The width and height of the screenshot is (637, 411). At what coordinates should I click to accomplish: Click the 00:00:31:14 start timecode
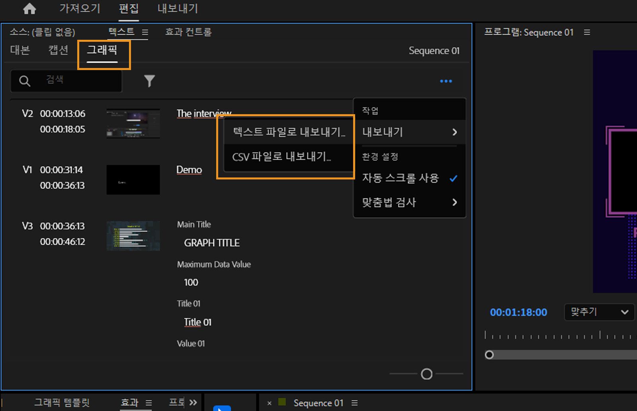tap(61, 170)
